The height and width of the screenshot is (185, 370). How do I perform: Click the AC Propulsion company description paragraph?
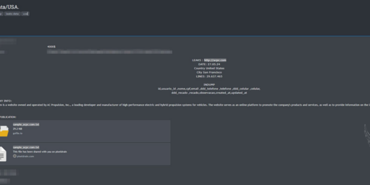coord(185,105)
